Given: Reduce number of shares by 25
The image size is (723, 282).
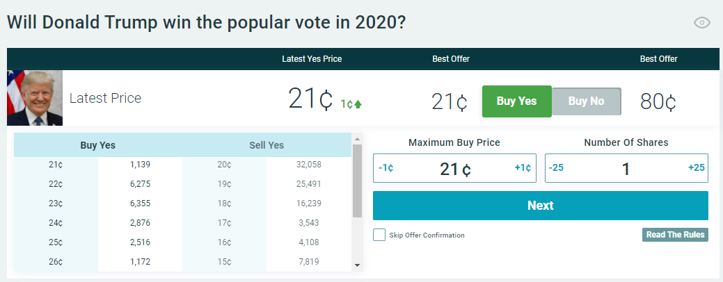Looking at the screenshot, I should pos(556,168).
